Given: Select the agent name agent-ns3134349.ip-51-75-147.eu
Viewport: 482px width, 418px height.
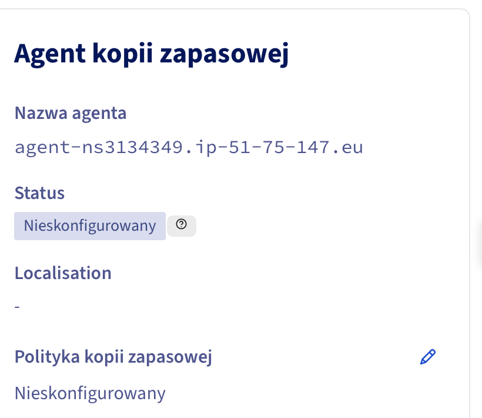Looking at the screenshot, I should [x=189, y=147].
